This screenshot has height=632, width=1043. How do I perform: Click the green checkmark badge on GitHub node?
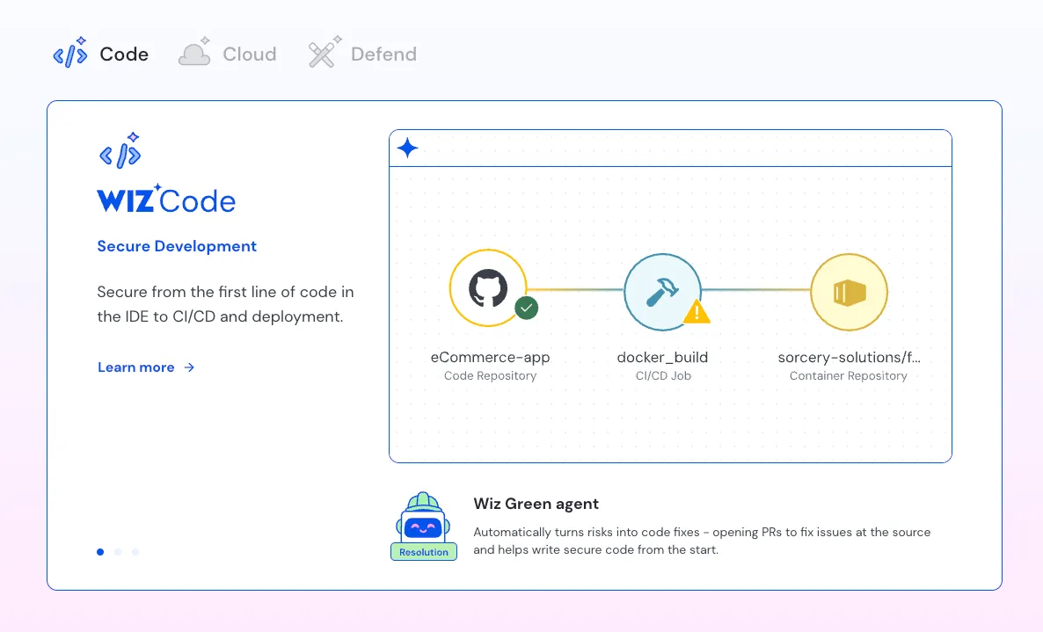[526, 308]
